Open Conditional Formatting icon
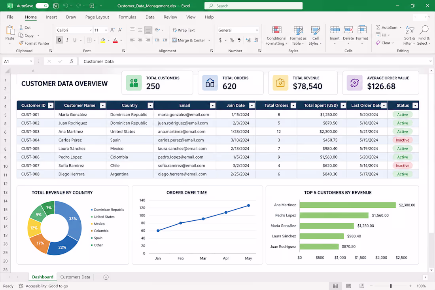The image size is (435, 290). (276, 30)
